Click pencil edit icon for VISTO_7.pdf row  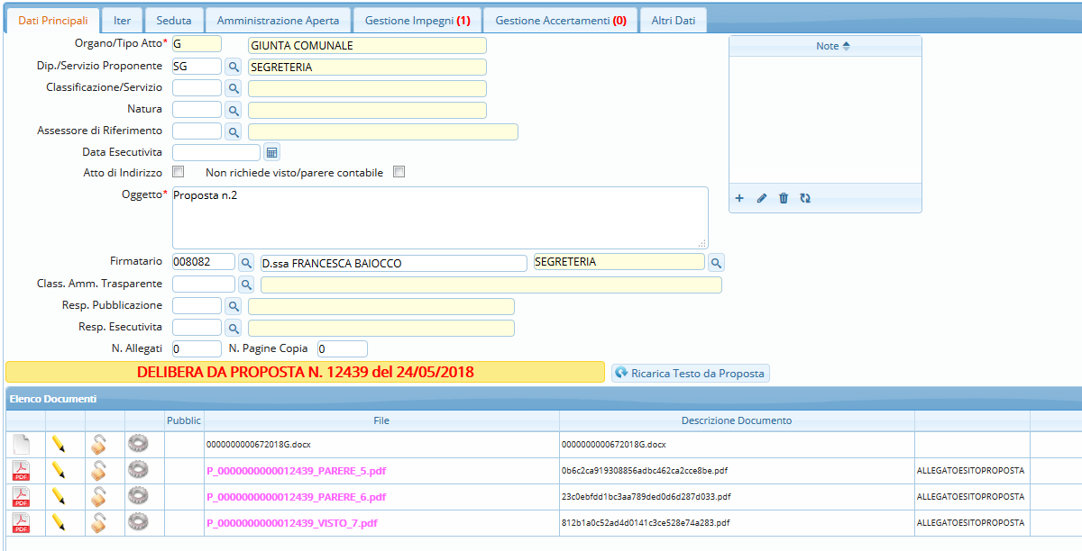(x=59, y=522)
